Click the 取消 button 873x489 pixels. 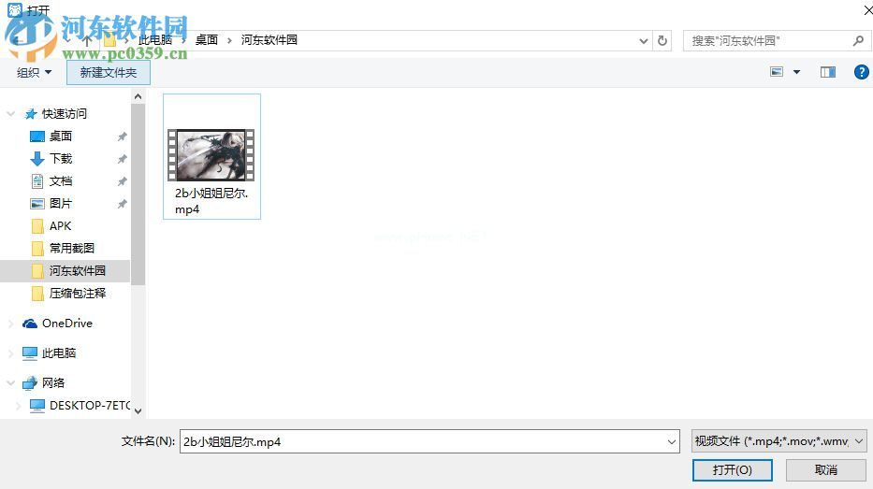(825, 469)
